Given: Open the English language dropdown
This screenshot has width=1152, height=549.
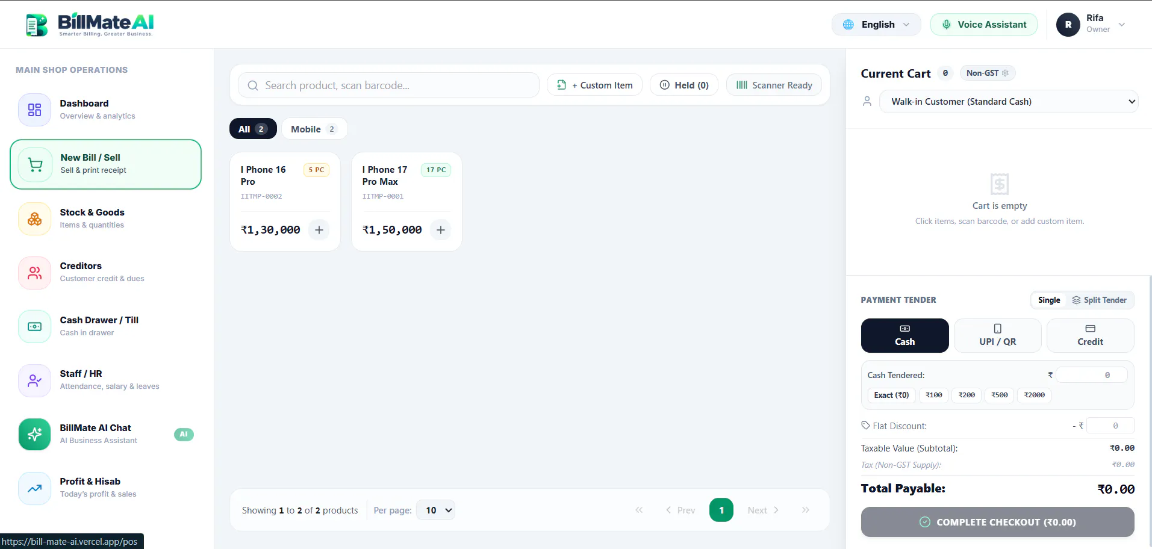Looking at the screenshot, I should click(876, 25).
